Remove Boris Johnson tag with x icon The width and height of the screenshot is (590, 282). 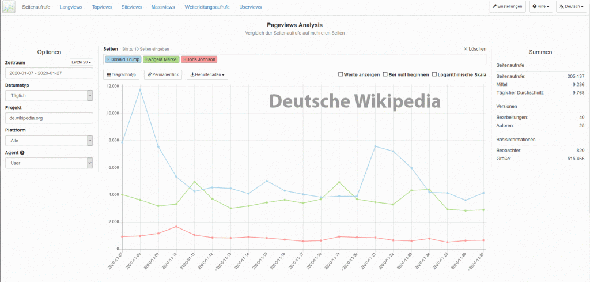pos(184,59)
